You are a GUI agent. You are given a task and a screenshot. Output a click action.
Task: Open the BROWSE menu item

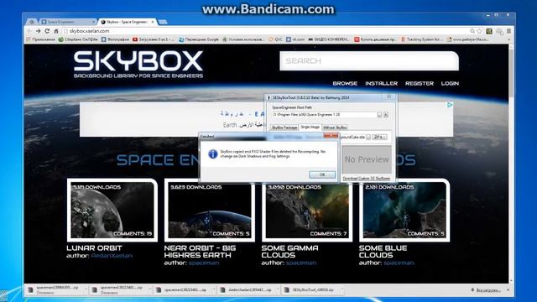tap(345, 83)
